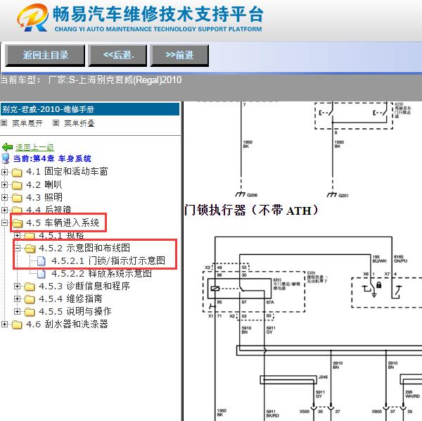Click the G206 ground label in the diagram
The height and width of the screenshot is (421, 422).
pos(252,195)
